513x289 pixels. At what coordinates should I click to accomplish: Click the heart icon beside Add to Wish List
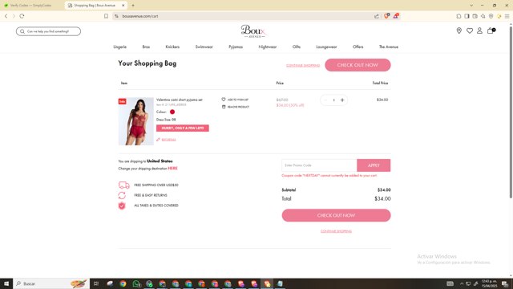tap(224, 100)
